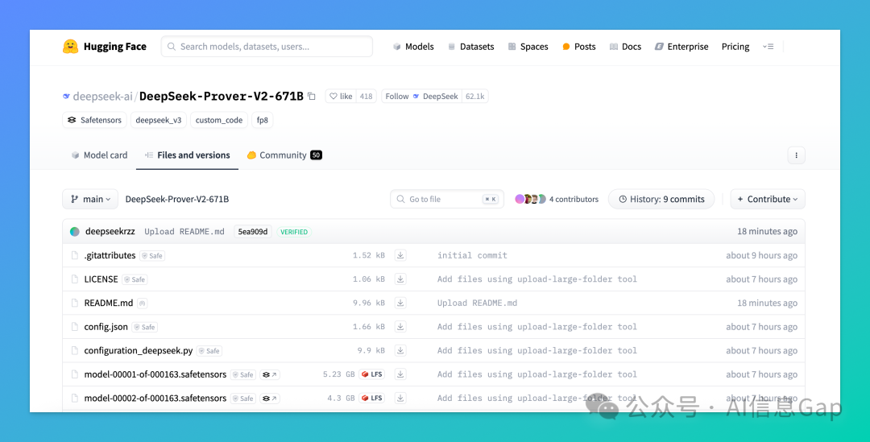
Task: Open safetensors viewer for model-00001 file
Action: coord(270,375)
